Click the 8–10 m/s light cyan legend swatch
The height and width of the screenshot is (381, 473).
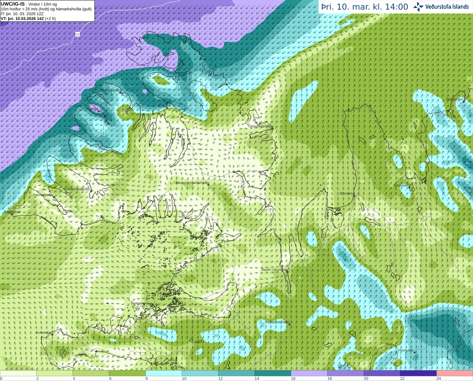(x=164, y=373)
